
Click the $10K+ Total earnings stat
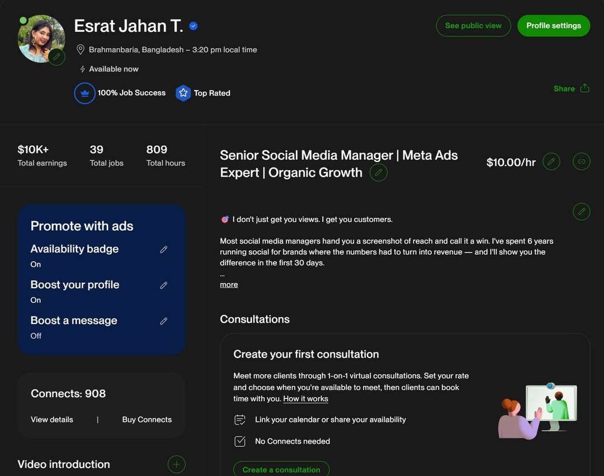(42, 155)
